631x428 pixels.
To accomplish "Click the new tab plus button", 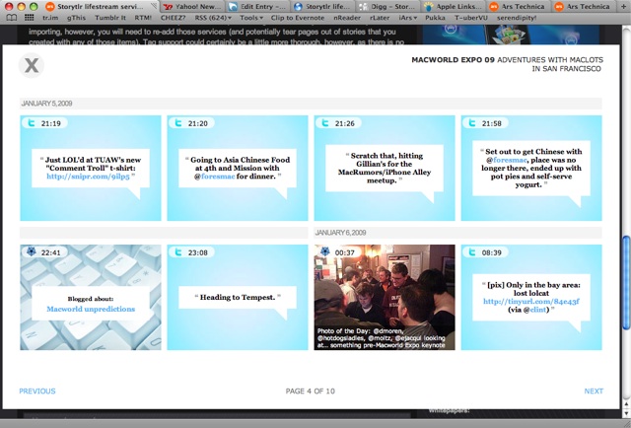I will click(624, 7).
